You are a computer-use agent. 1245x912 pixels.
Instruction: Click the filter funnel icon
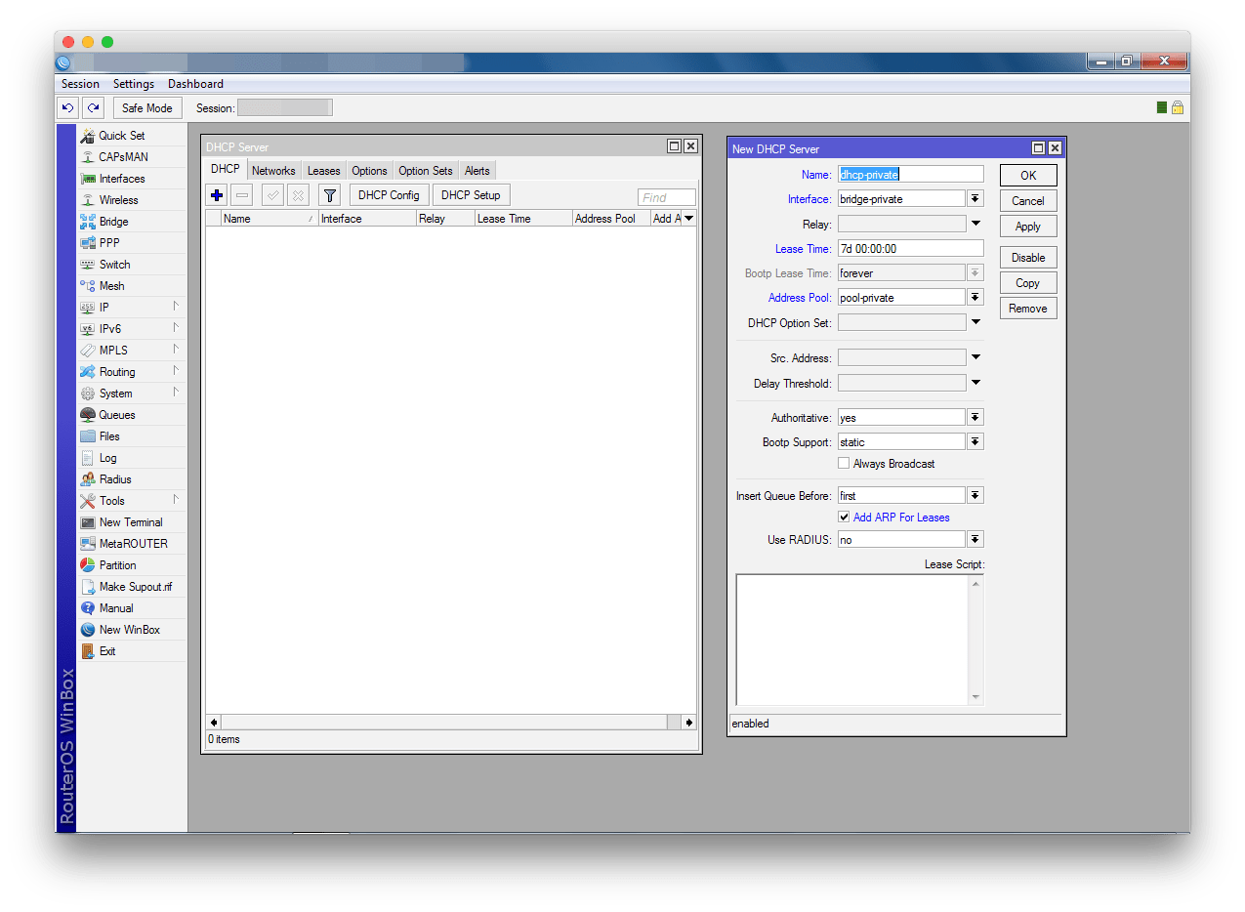click(x=329, y=195)
